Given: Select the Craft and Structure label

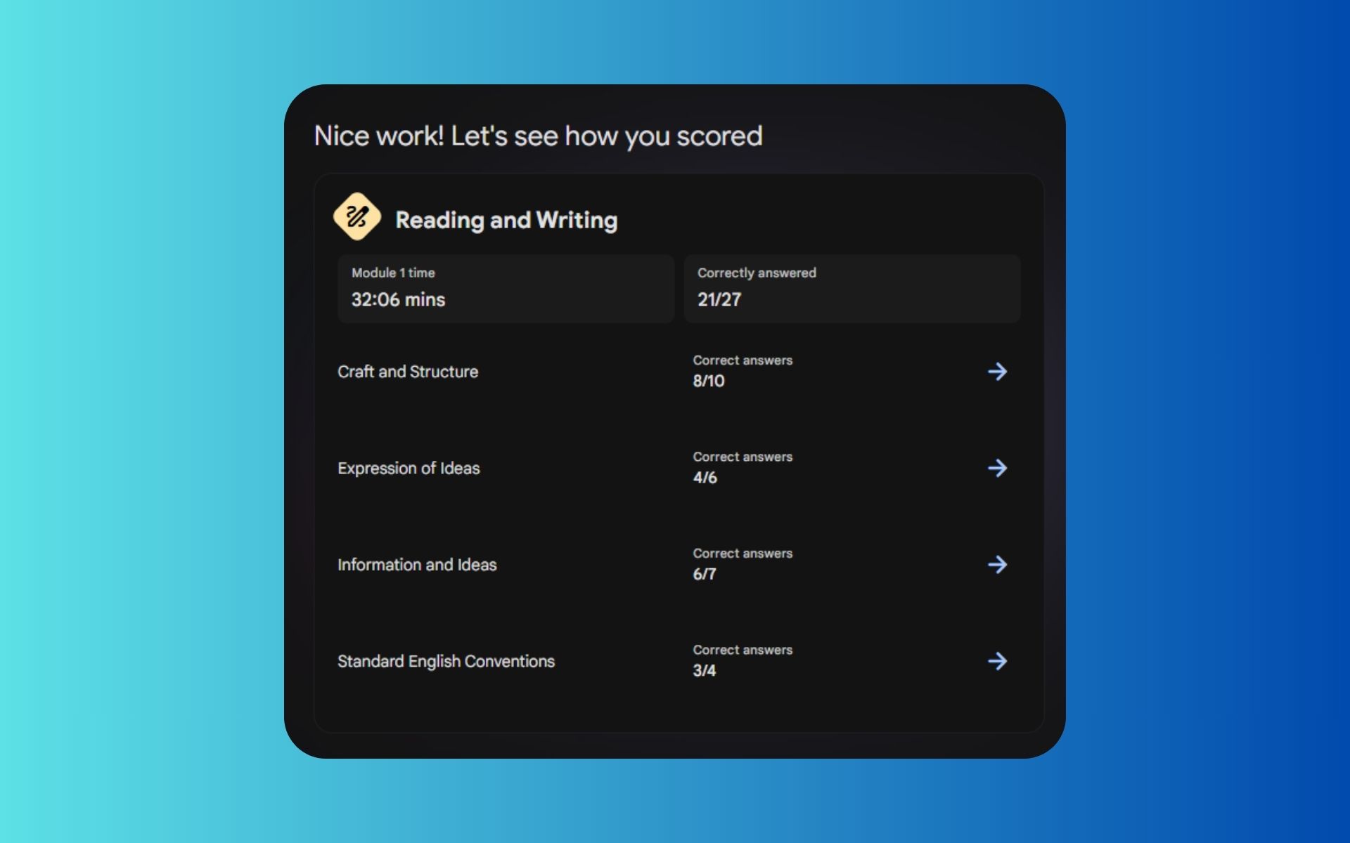Looking at the screenshot, I should 408,372.
